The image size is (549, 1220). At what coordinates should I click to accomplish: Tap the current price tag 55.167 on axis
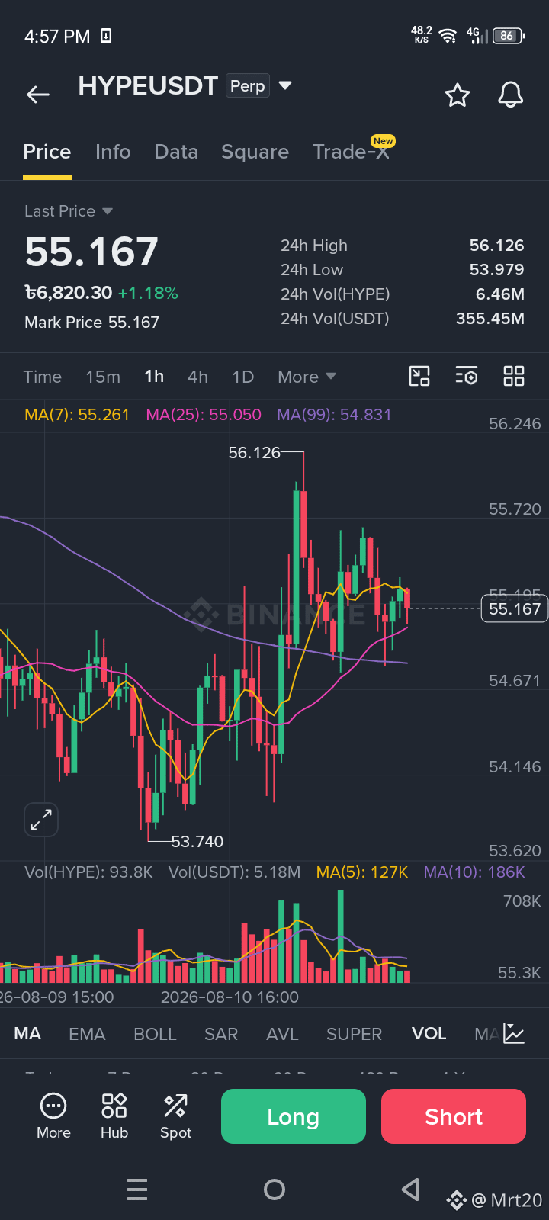click(x=515, y=608)
